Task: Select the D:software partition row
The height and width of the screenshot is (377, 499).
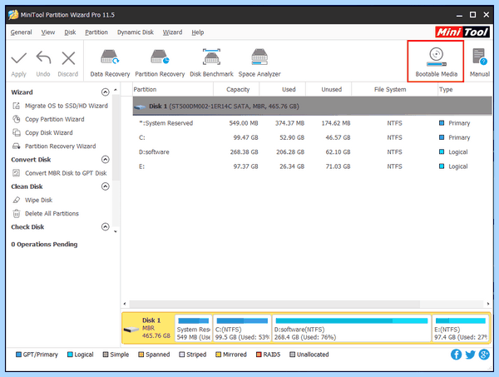Action: coord(312,152)
